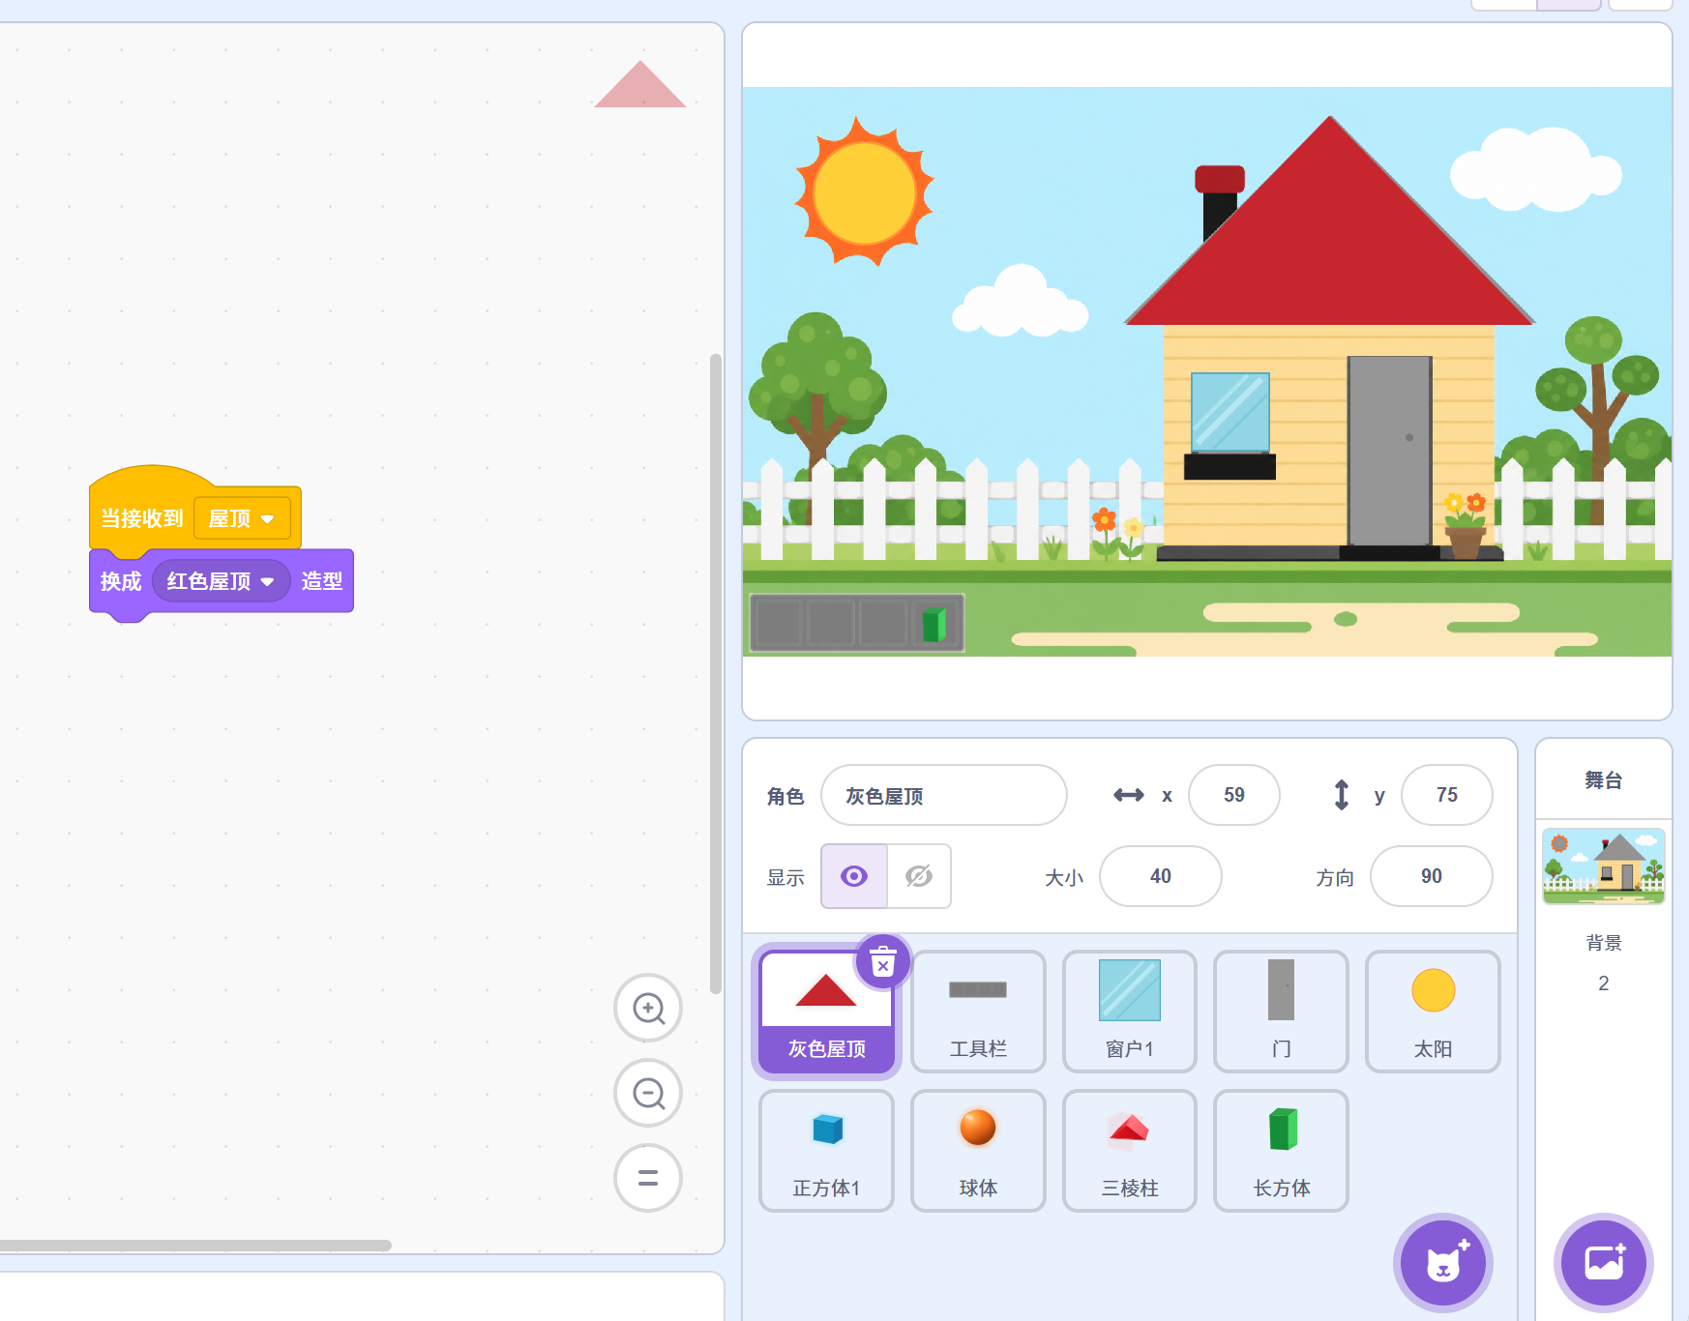
Task: Select the 太阳 sprite
Action: tap(1433, 1012)
